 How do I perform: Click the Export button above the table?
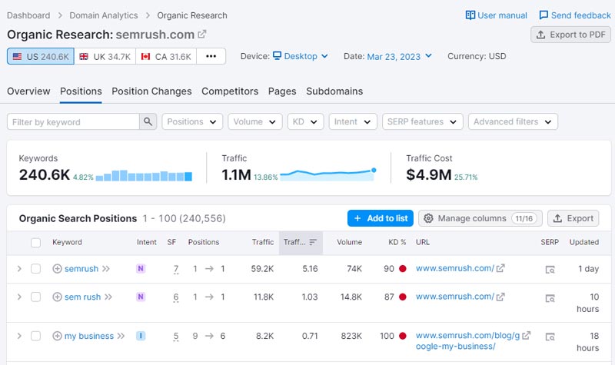point(573,218)
